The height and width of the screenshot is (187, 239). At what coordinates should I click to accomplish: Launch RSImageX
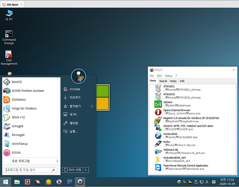[31, 135]
